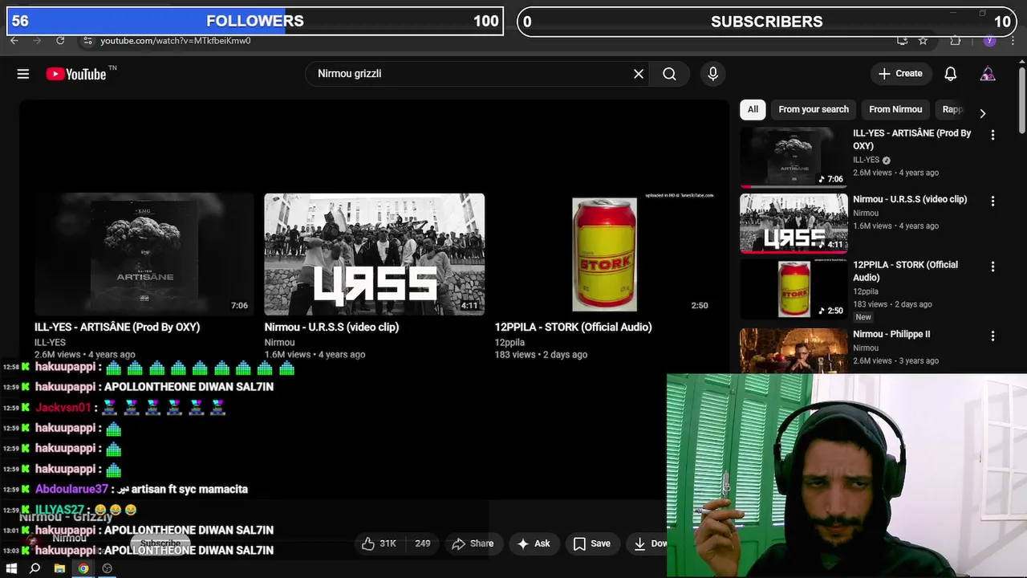Screen dimensions: 1027x578
Task: Open the notifications bell
Action: point(950,74)
